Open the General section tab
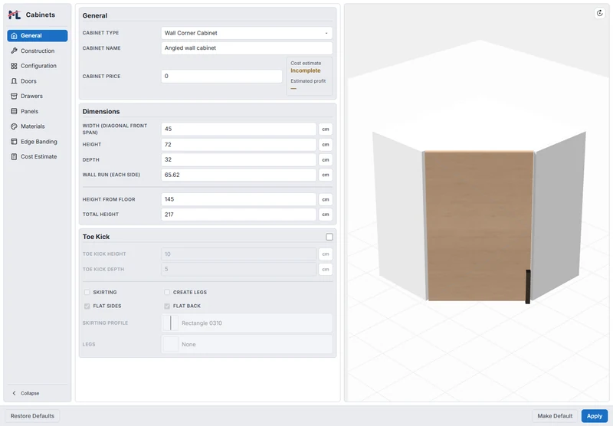 pyautogui.click(x=37, y=35)
